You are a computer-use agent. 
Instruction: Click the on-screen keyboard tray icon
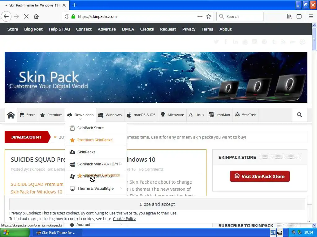click(x=280, y=233)
